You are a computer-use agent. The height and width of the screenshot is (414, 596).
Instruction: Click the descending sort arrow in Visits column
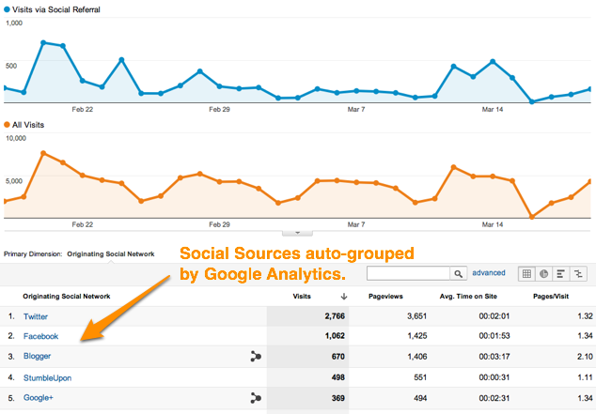pyautogui.click(x=345, y=296)
